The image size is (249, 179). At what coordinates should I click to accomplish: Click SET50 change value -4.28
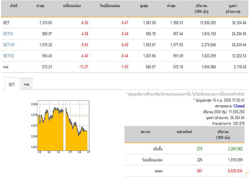point(84,34)
